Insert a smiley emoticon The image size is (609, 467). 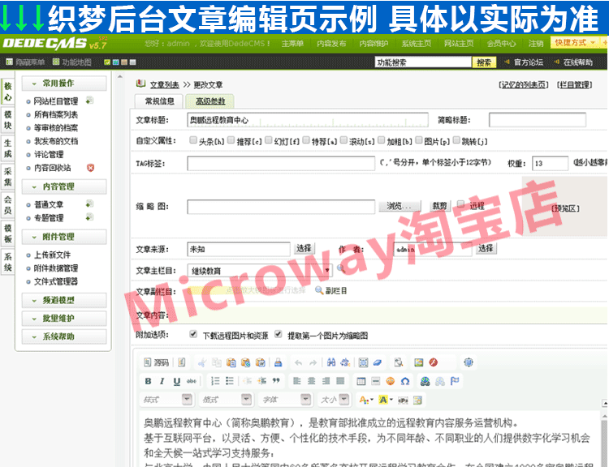[391, 381]
